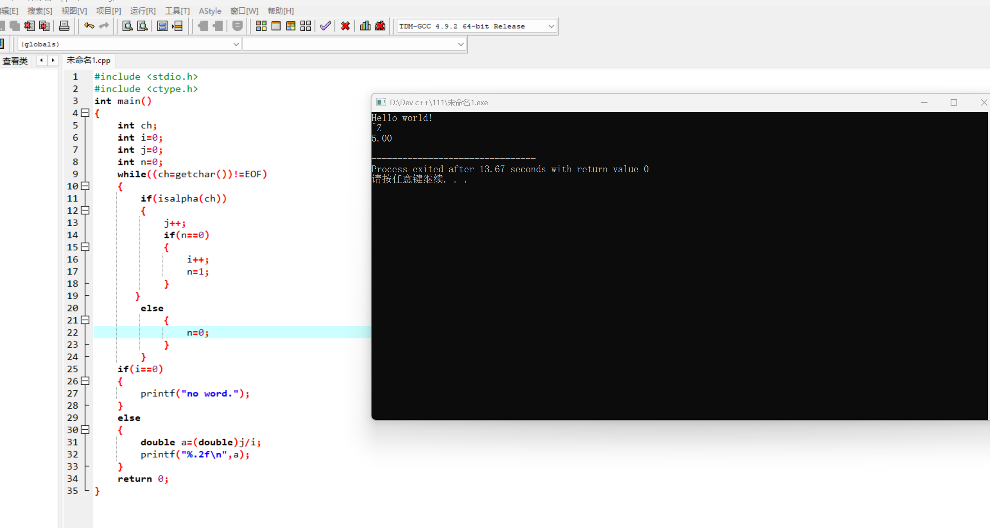Image resolution: width=990 pixels, height=528 pixels.
Task: Click the Run program window icon
Action: click(276, 26)
